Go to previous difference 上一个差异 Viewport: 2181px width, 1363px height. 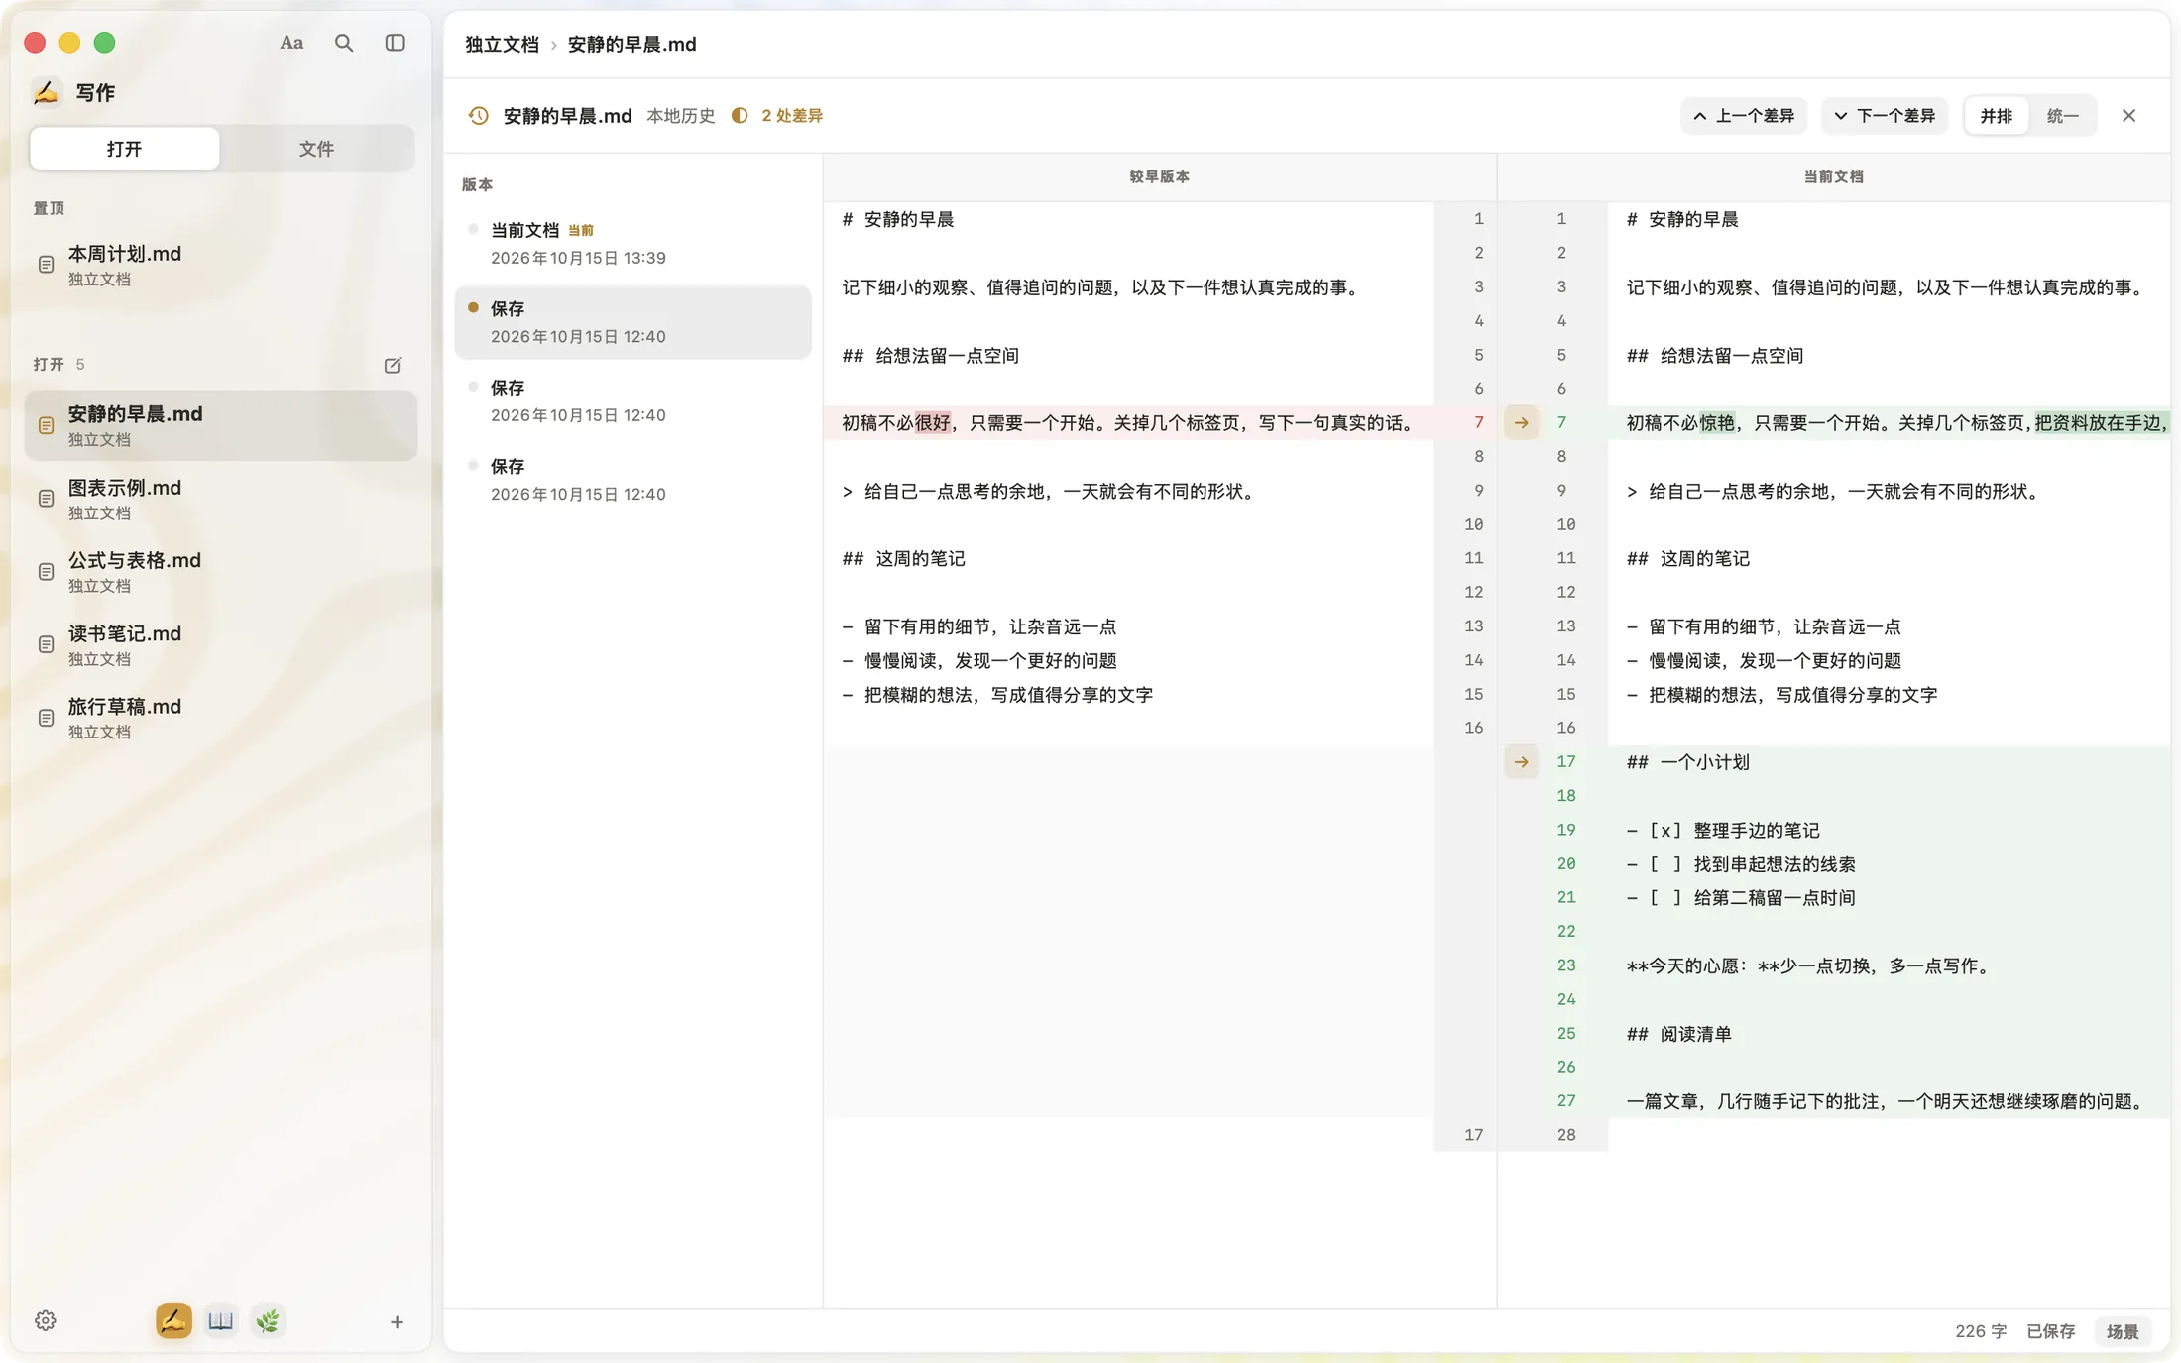(x=1744, y=116)
